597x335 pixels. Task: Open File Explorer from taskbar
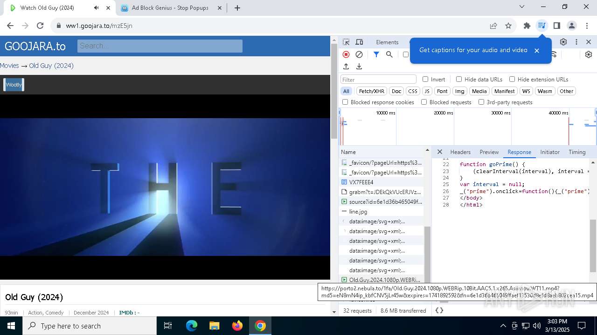pyautogui.click(x=214, y=326)
